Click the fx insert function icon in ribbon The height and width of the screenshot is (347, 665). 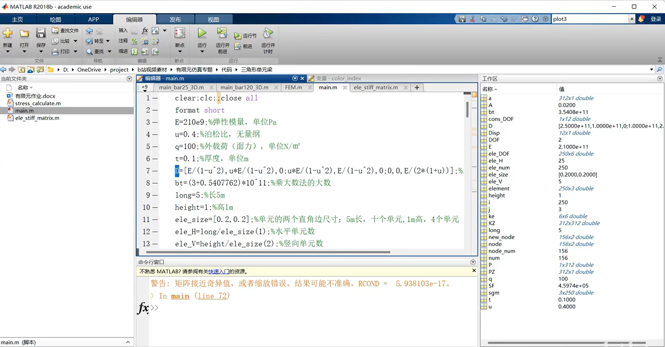pos(145,31)
